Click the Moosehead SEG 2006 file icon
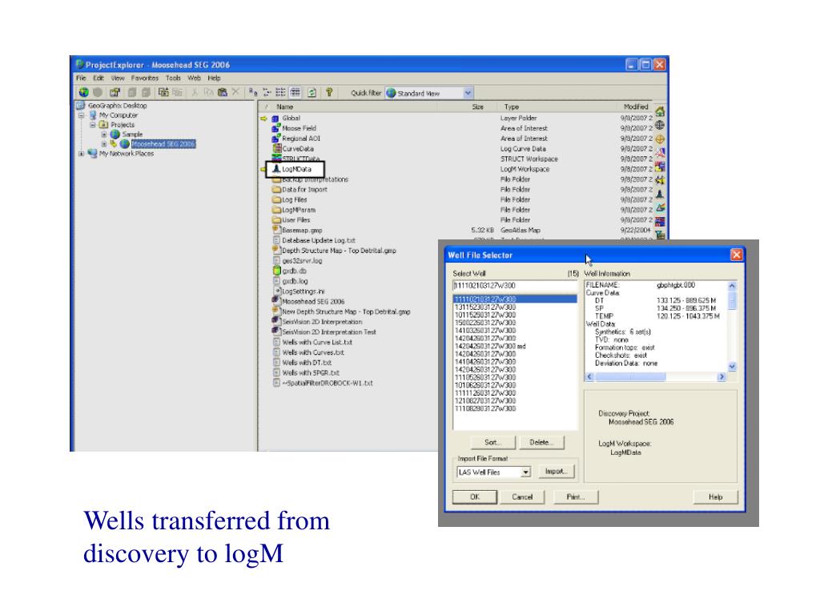820x615 pixels. (x=276, y=301)
